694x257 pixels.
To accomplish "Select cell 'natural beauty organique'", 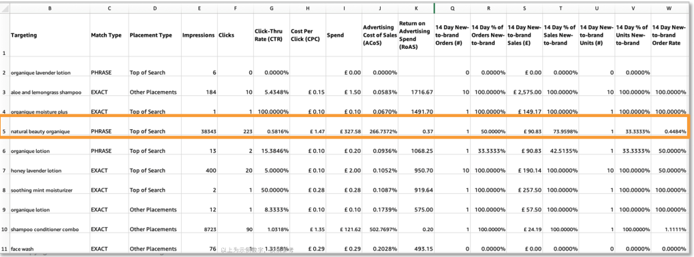I will [40, 132].
